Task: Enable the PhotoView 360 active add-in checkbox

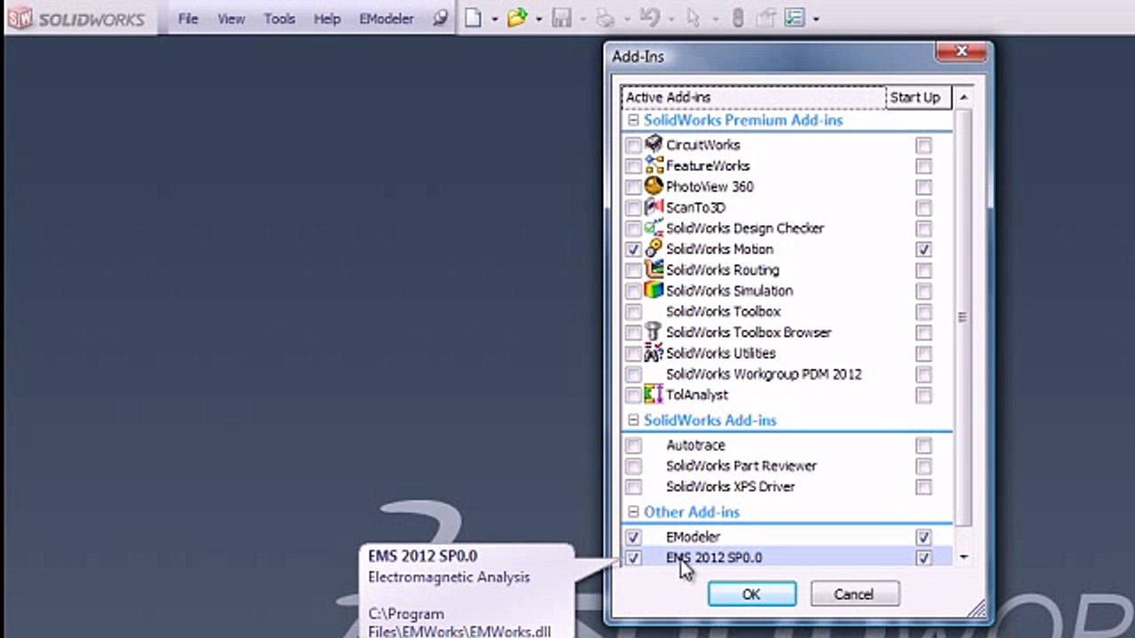Action: point(633,187)
